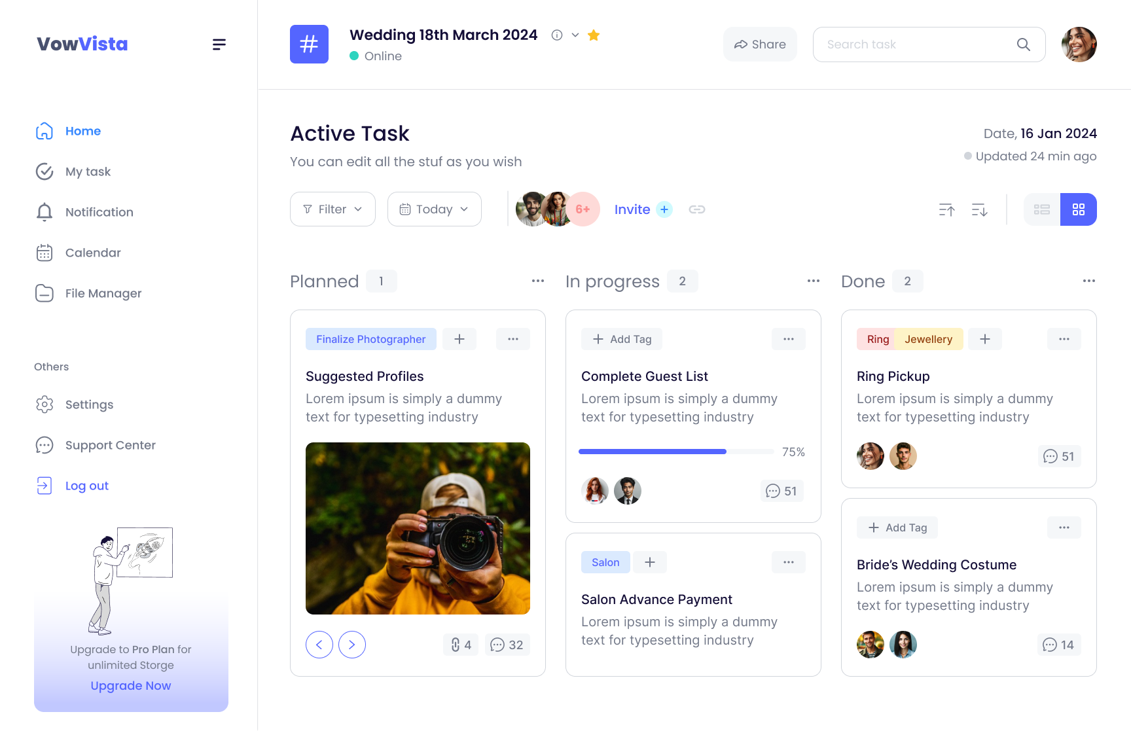Switch to grid view
This screenshot has height=731, width=1131.
coord(1079,209)
